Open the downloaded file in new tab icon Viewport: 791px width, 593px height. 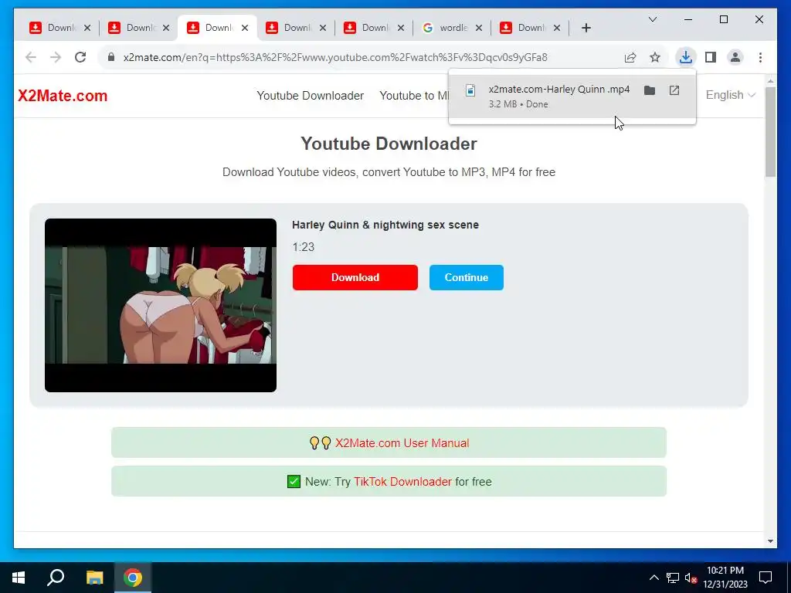[674, 90]
